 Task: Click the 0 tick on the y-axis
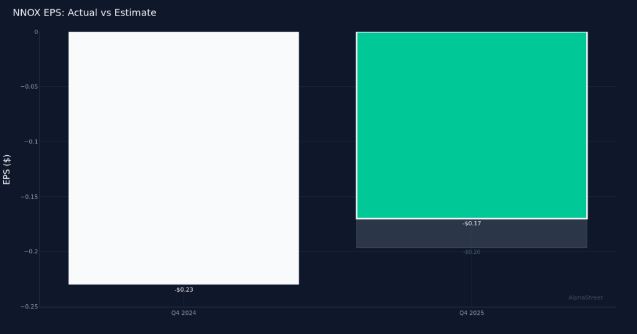[36, 32]
